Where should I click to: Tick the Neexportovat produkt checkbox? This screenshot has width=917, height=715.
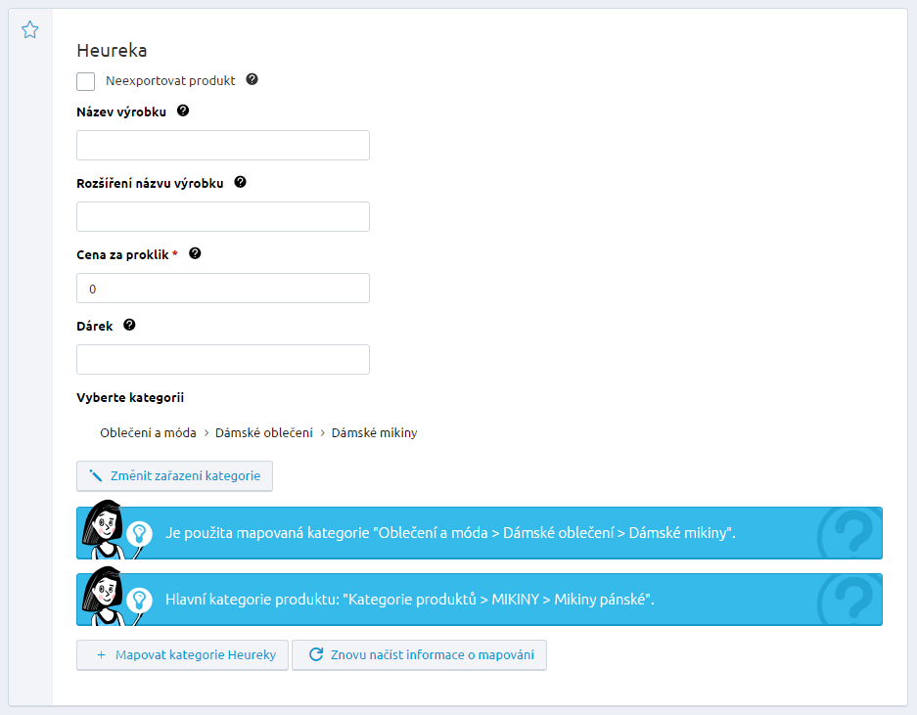85,81
